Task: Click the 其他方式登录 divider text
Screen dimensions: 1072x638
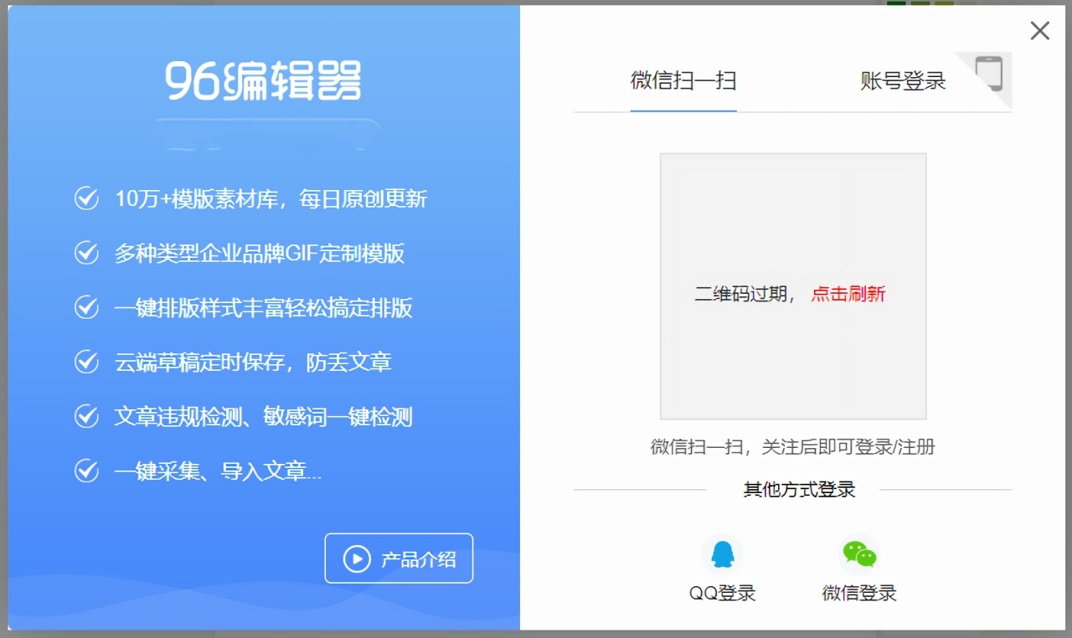Action: (799, 490)
